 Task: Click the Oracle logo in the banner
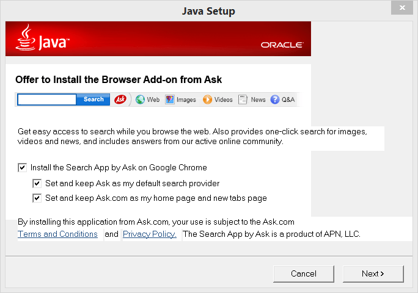tap(282, 45)
